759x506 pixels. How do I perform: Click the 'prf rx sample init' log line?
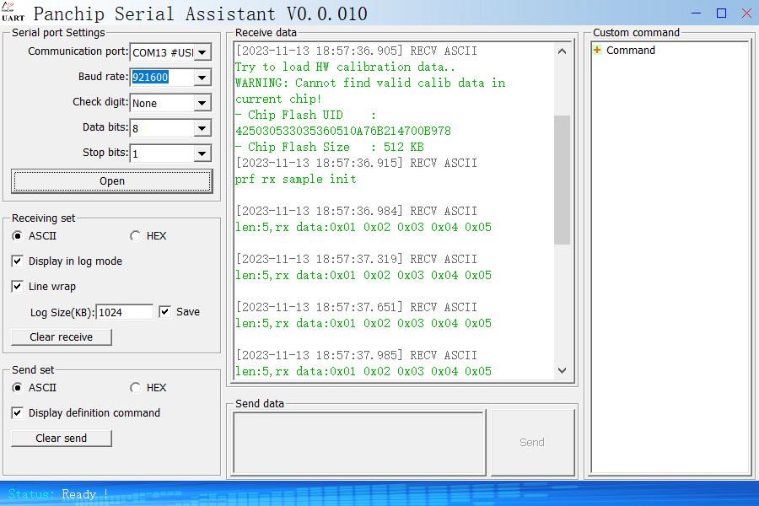pyautogui.click(x=296, y=179)
